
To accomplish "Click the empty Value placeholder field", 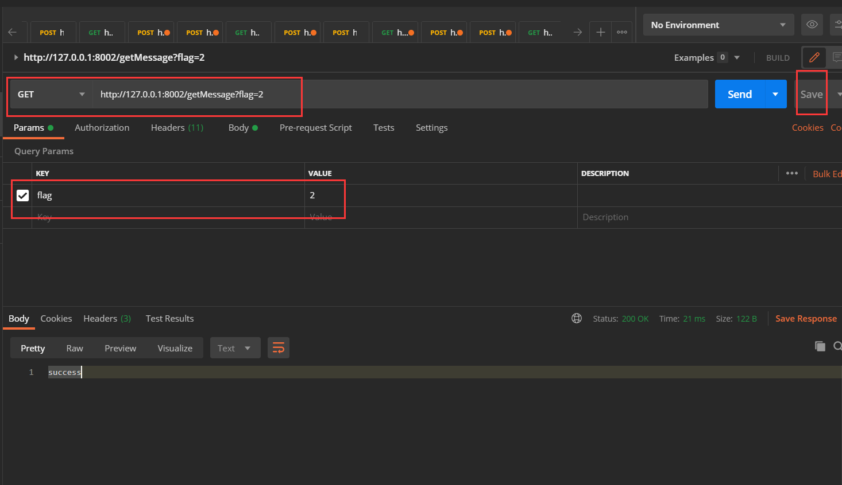I will [441, 217].
